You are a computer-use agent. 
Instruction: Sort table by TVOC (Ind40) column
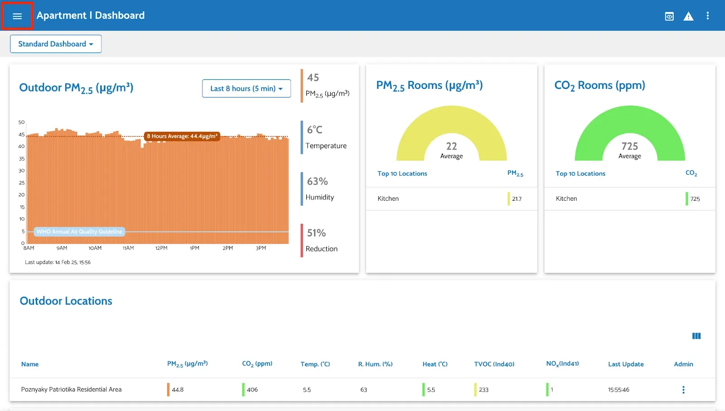click(x=494, y=364)
